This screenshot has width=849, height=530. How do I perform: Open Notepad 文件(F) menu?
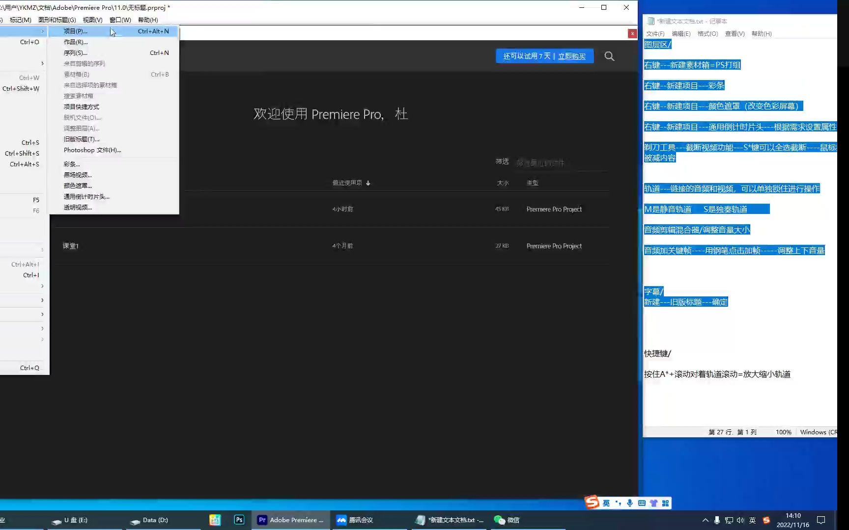coord(655,34)
